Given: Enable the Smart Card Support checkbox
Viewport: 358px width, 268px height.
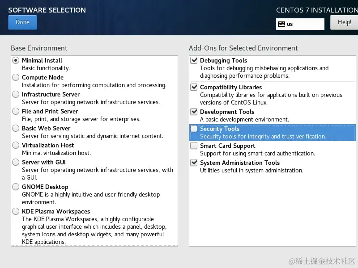Looking at the screenshot, I should pos(194,146).
